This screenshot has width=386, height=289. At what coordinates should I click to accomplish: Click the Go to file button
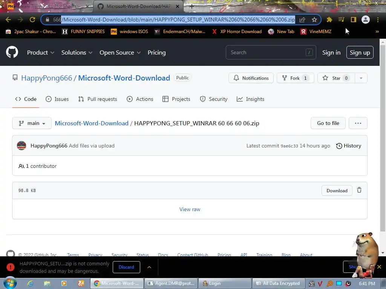[x=328, y=123]
